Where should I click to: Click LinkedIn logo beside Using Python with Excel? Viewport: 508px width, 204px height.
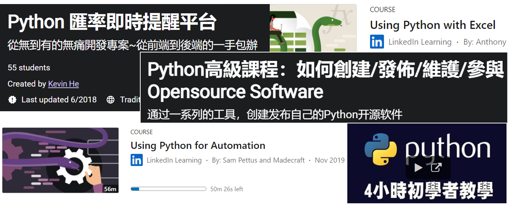[377, 42]
